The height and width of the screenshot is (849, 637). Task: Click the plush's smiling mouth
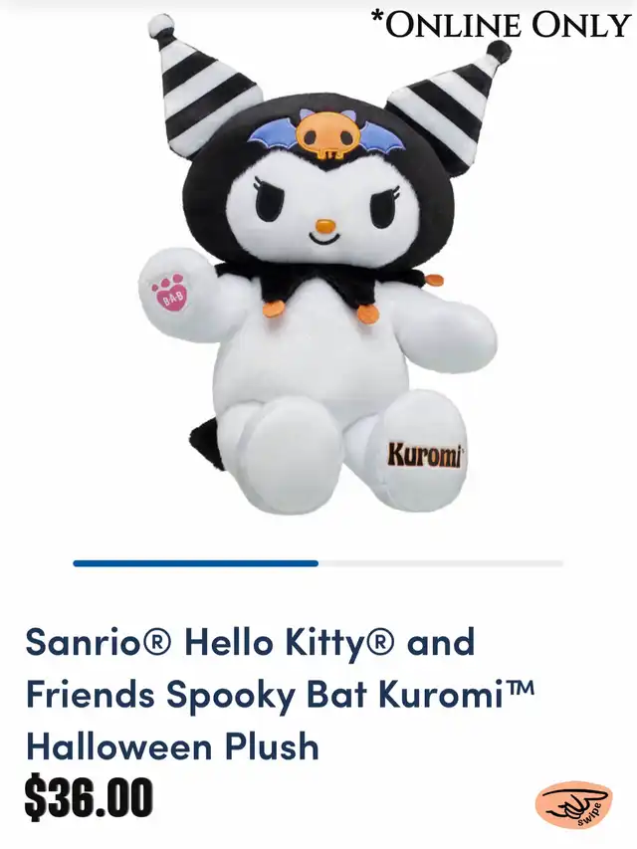click(325, 239)
